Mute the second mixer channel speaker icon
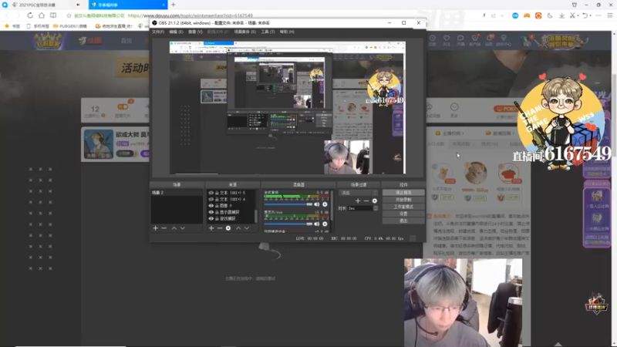The image size is (617, 347). pos(317,224)
